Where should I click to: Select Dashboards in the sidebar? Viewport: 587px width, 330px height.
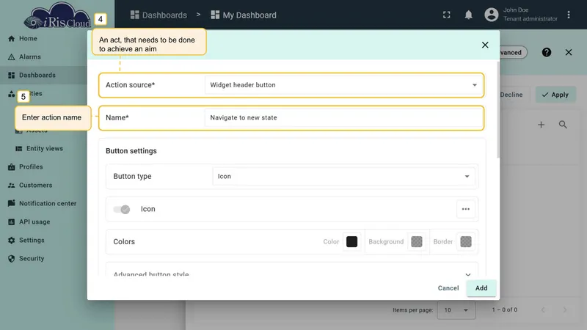37,76
